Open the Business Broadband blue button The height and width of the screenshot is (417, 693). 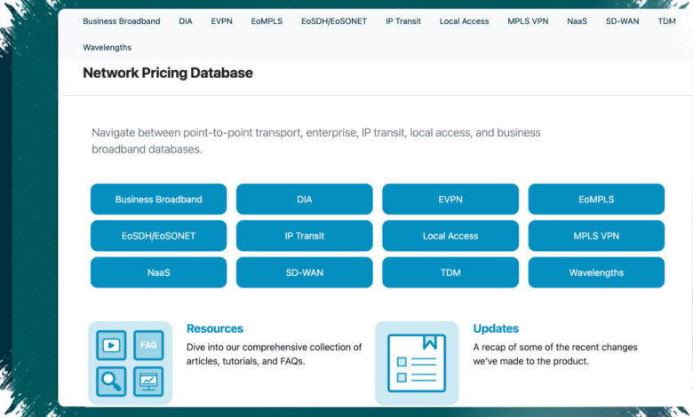159,199
